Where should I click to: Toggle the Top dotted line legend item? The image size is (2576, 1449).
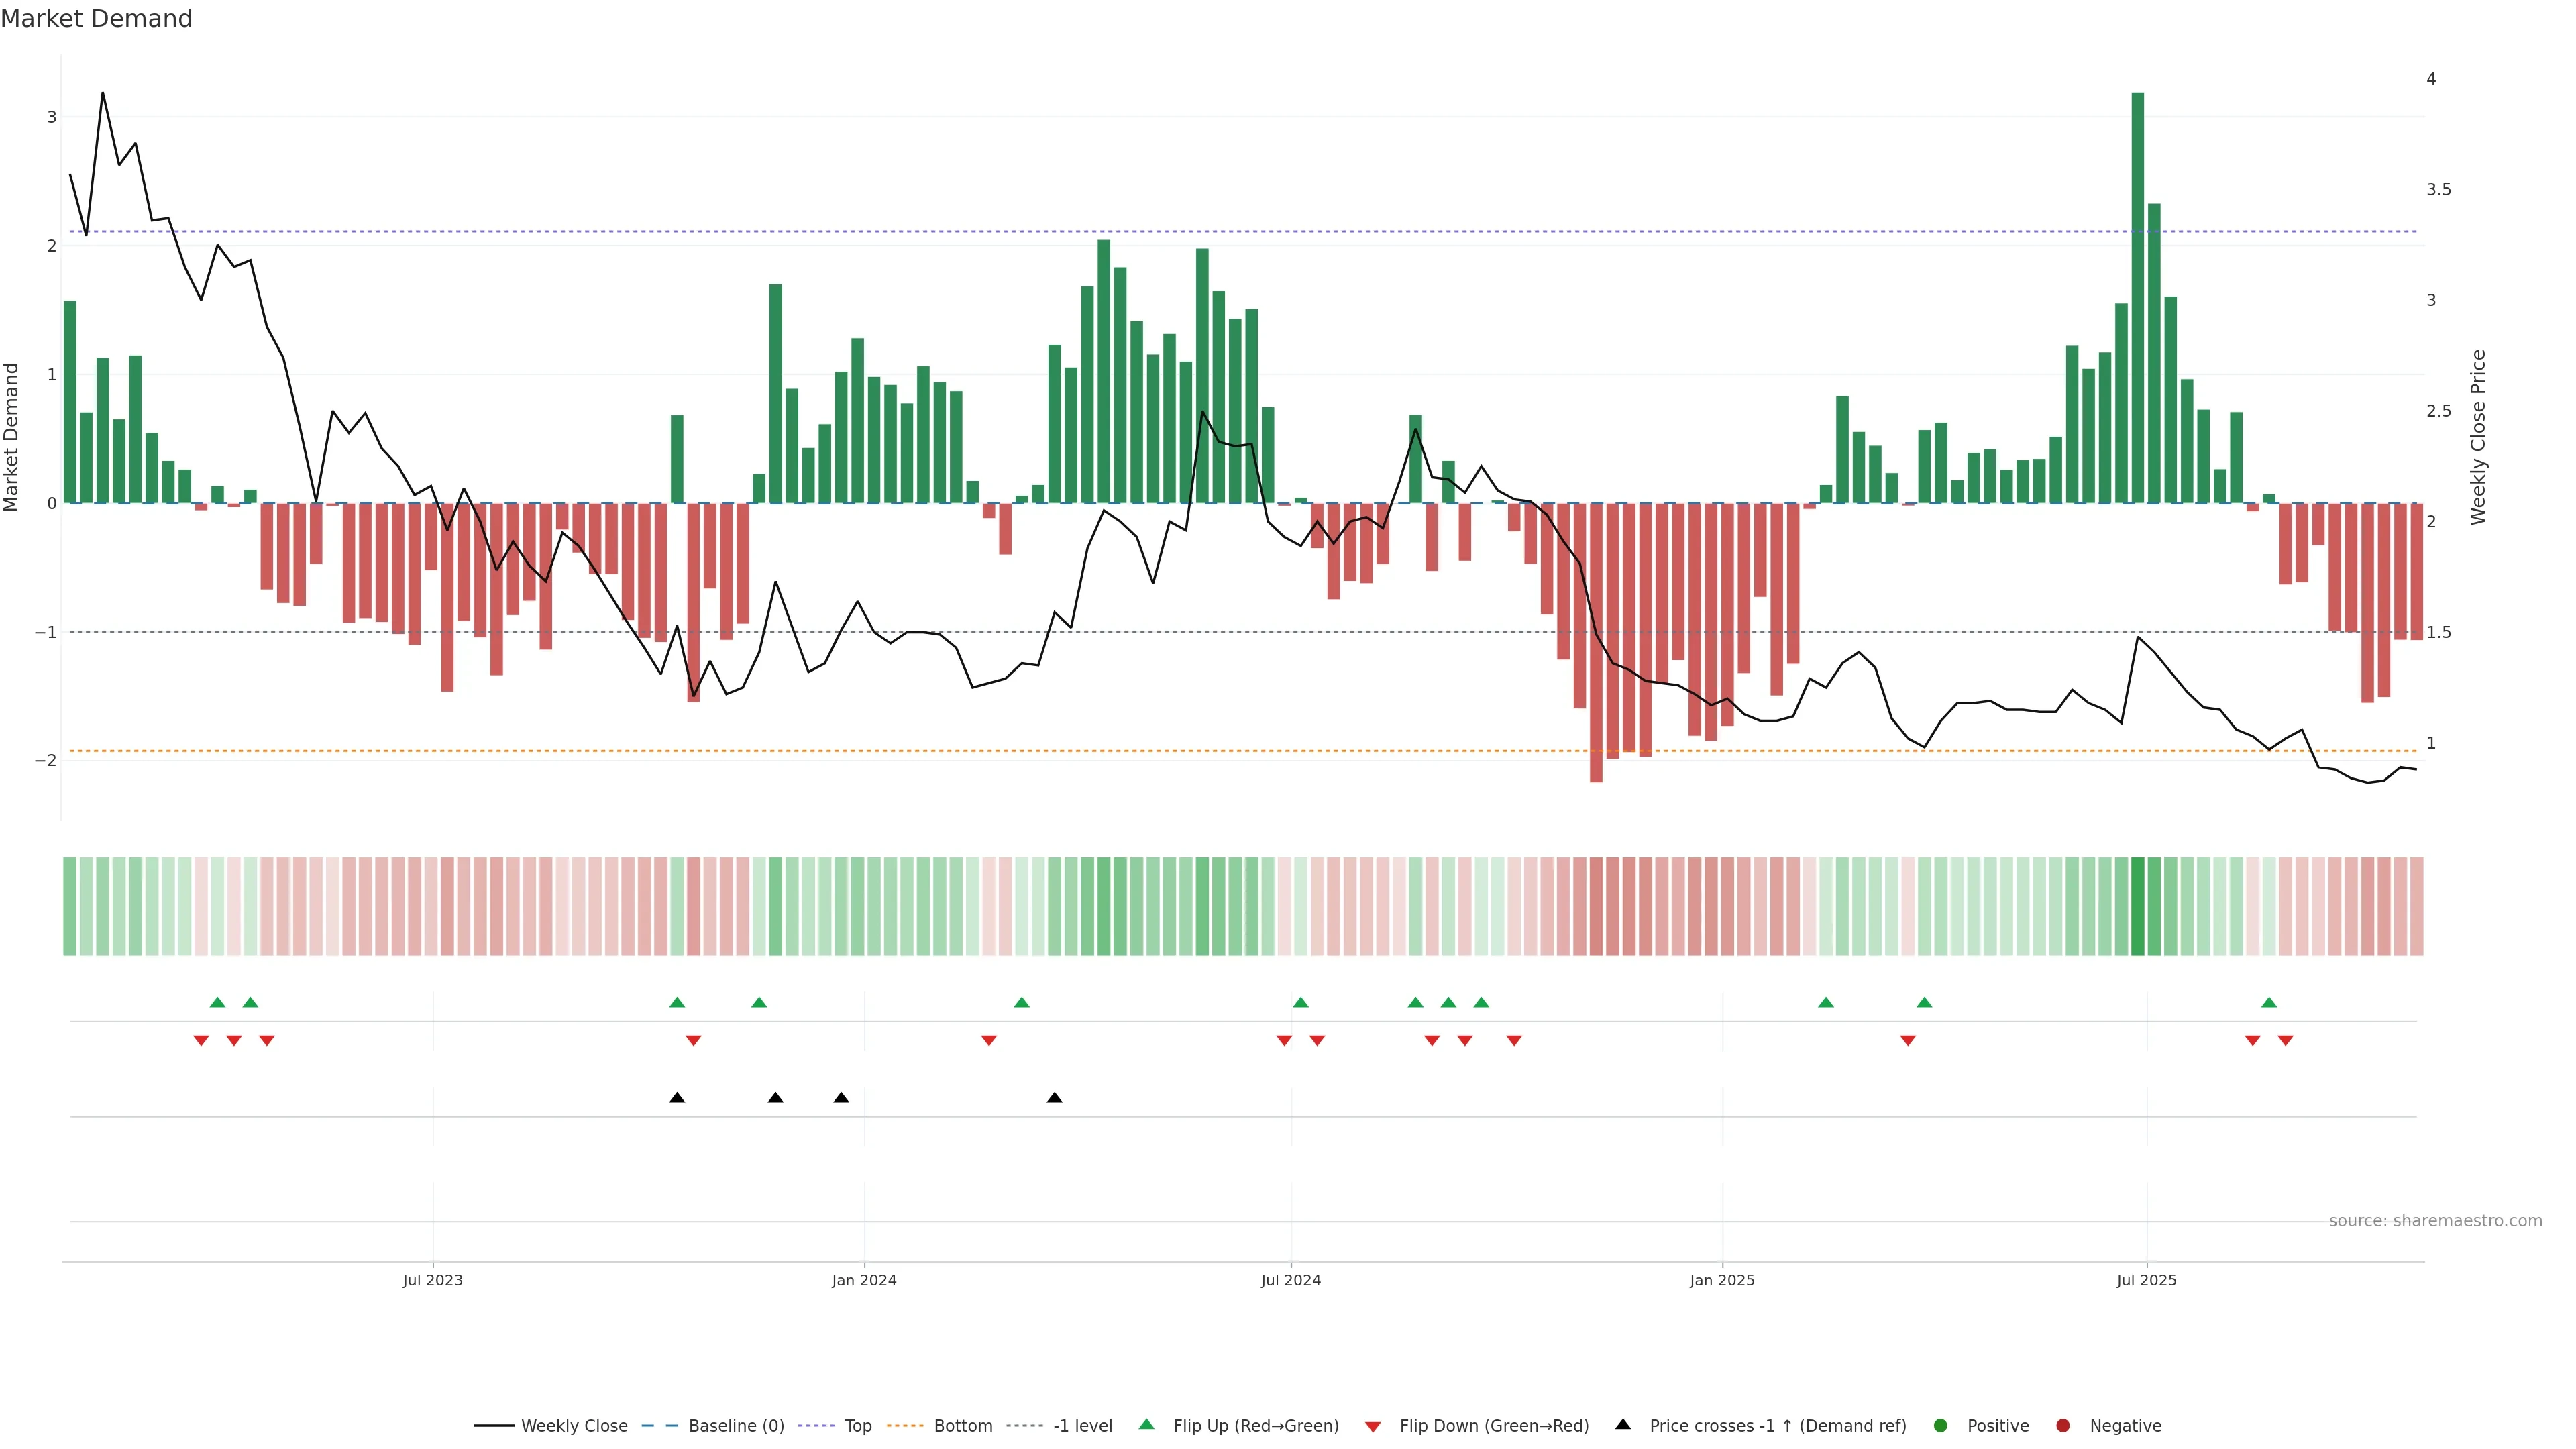[x=857, y=1426]
